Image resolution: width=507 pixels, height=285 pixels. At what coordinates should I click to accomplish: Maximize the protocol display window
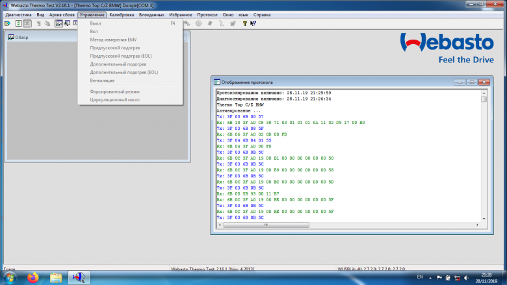[471, 82]
